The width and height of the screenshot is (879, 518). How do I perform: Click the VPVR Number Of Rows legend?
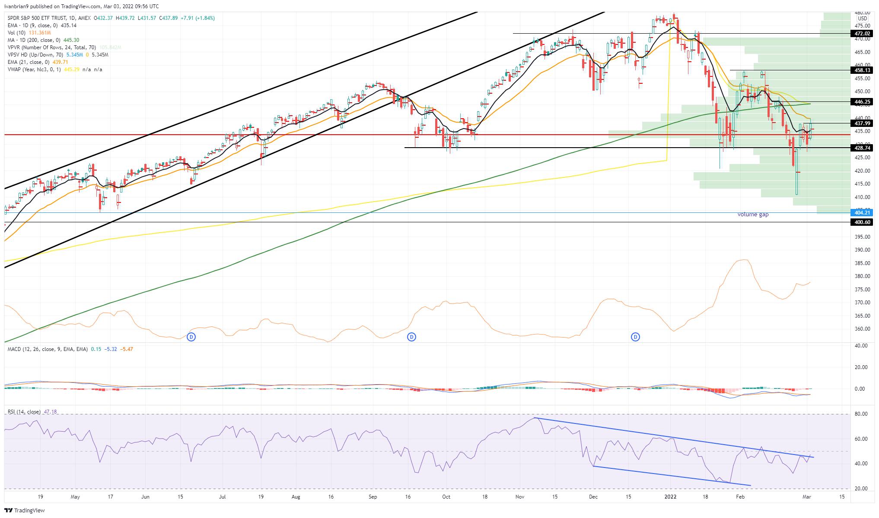pos(52,47)
